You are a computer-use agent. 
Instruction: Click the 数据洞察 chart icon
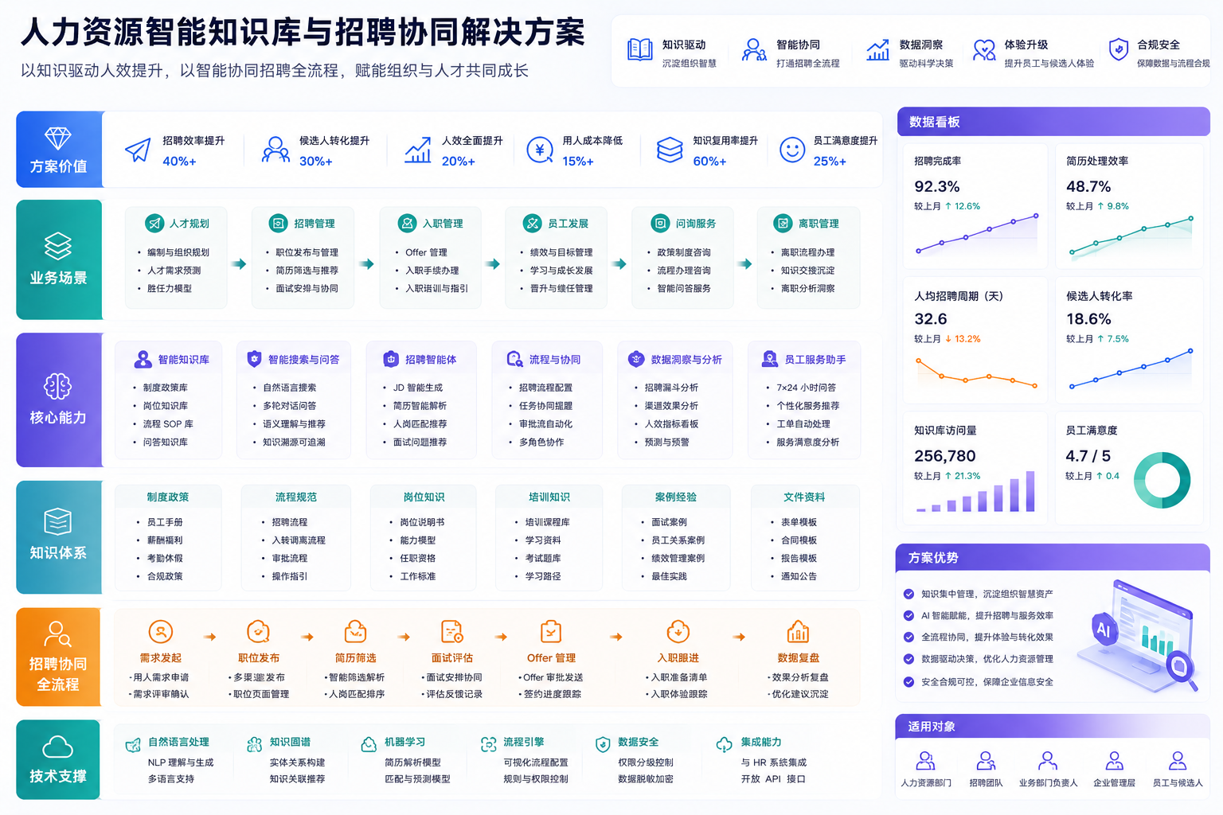pos(878,50)
